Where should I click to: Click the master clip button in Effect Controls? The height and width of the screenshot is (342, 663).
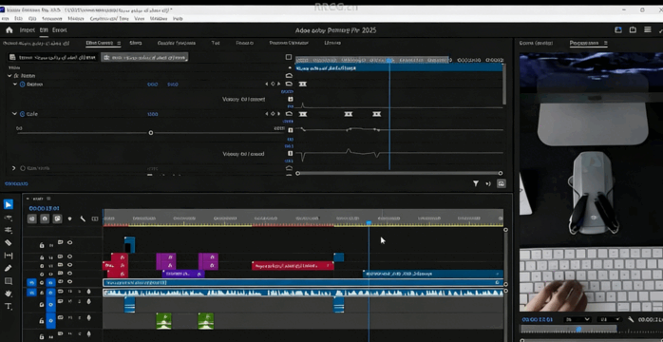point(53,57)
